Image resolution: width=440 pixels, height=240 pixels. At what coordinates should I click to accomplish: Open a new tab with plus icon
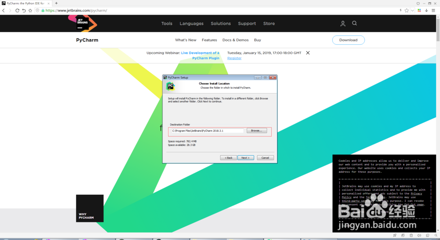point(56,4)
